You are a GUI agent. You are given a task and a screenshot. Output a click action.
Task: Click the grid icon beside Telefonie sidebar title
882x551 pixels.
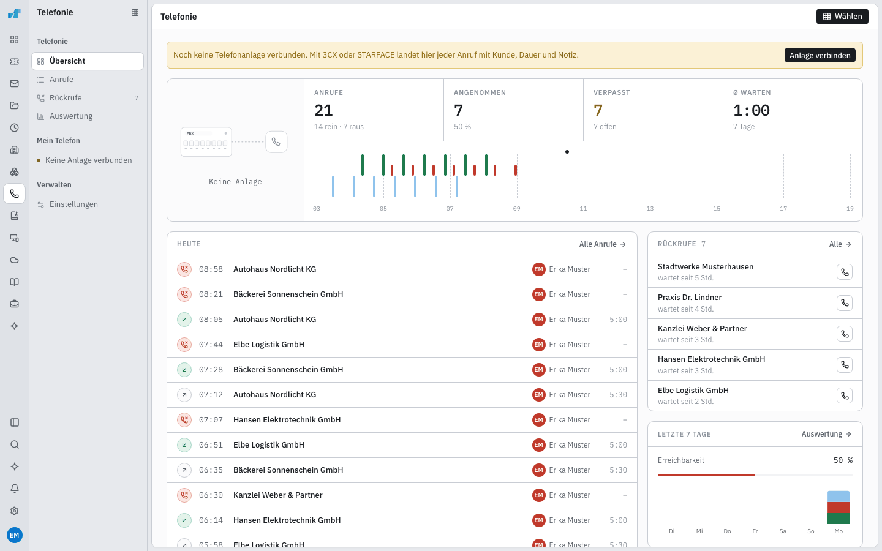pos(135,12)
